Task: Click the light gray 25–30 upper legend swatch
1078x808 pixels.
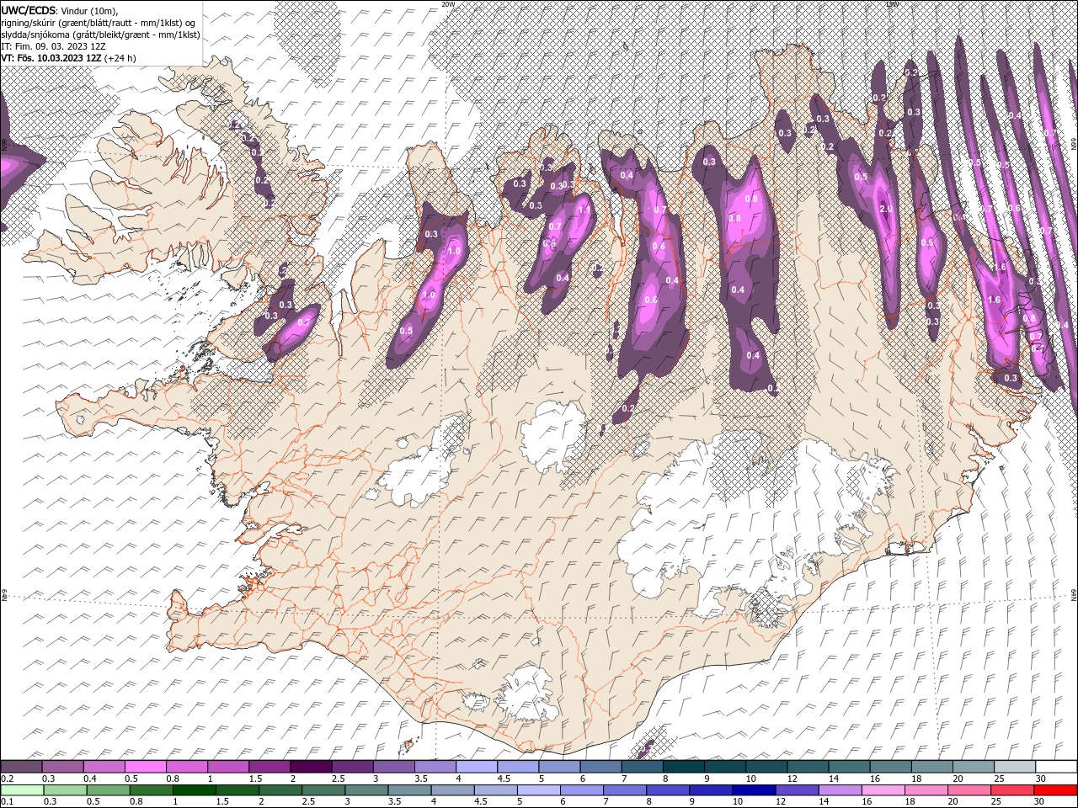Action: (1014, 767)
